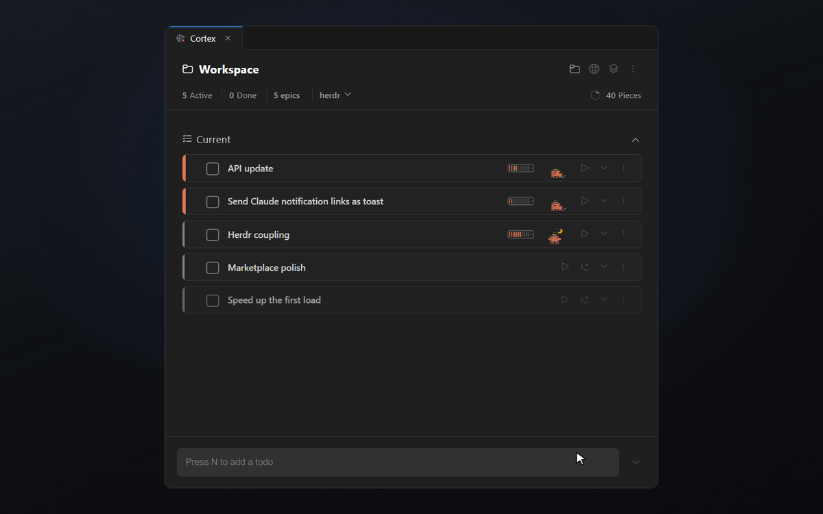Screen dimensions: 823x514
Task: Open the 5 epics view
Action: tap(287, 95)
